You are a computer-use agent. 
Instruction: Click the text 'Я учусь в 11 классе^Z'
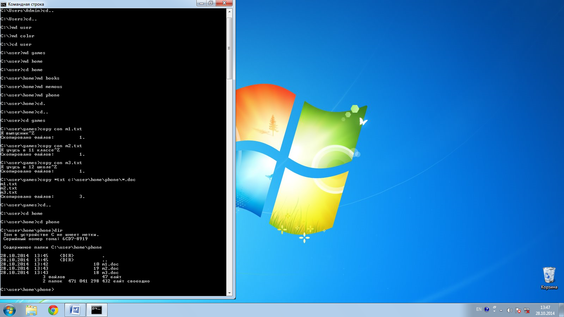pos(30,150)
